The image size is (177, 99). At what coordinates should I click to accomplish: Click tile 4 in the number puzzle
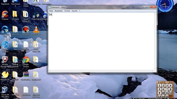pos(171,86)
